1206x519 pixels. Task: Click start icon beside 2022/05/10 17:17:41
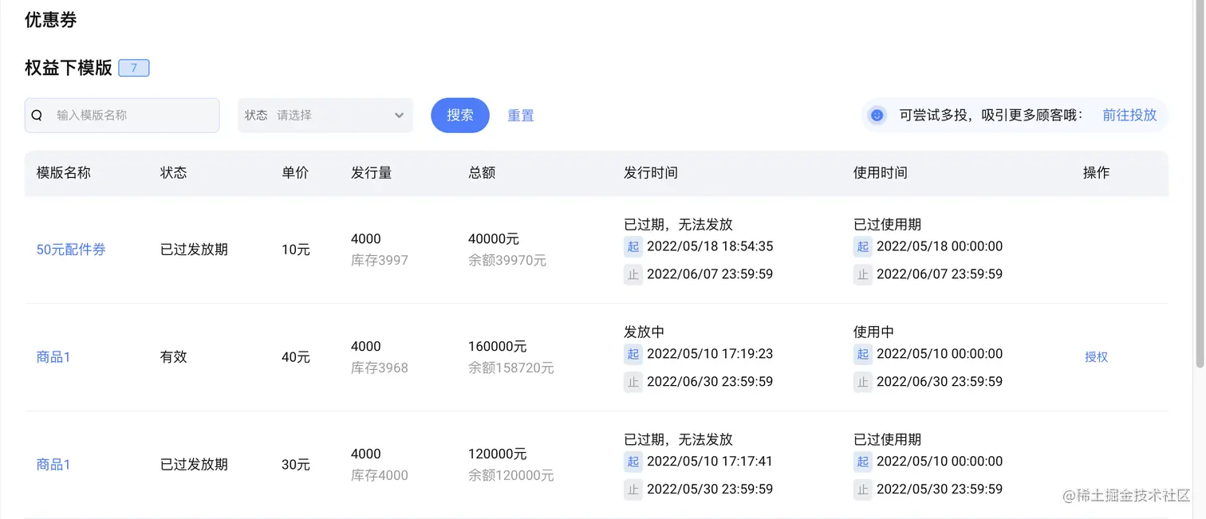pos(633,462)
